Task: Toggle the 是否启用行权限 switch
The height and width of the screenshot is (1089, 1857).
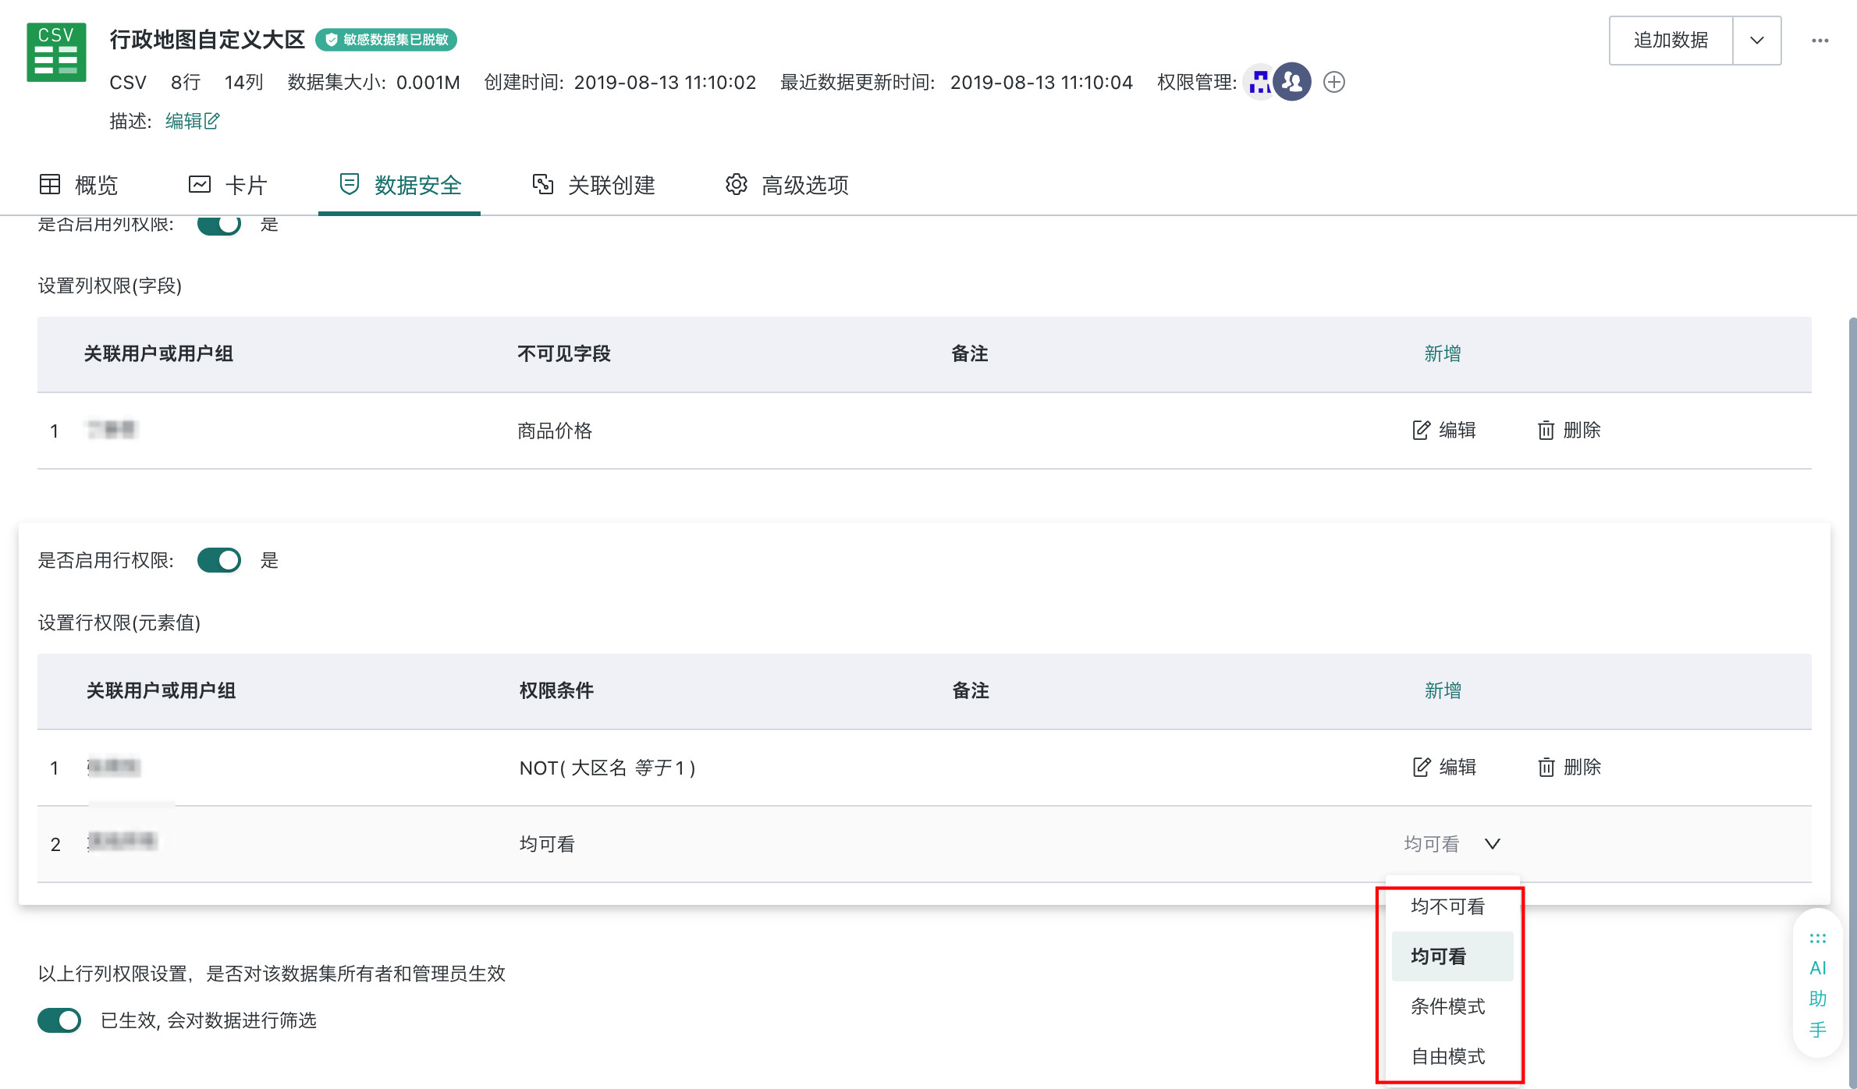Action: tap(219, 560)
